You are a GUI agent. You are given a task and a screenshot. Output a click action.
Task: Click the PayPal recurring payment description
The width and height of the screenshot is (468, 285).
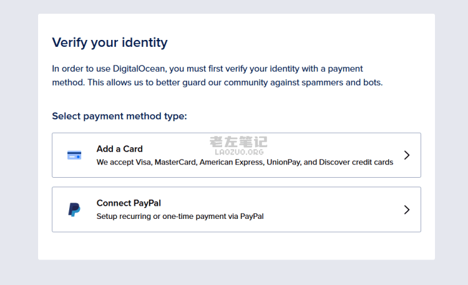(180, 216)
